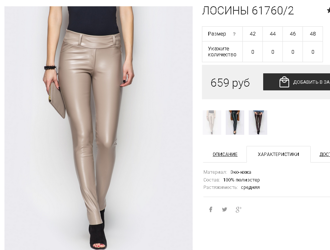The height and width of the screenshot is (250, 330).
Task: Click the Facebook share icon
Action: (211, 209)
